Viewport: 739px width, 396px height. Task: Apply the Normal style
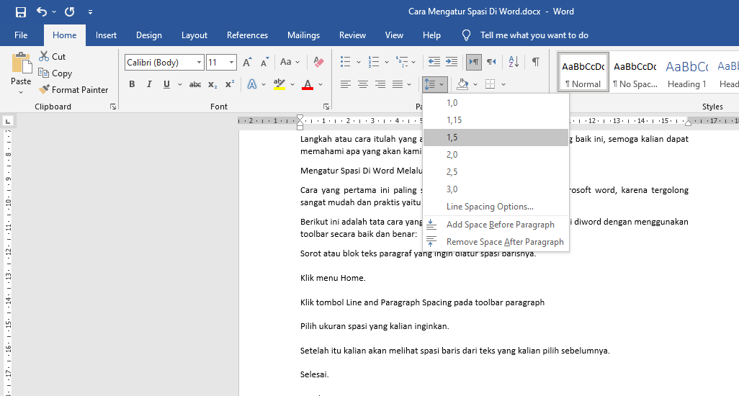[583, 72]
